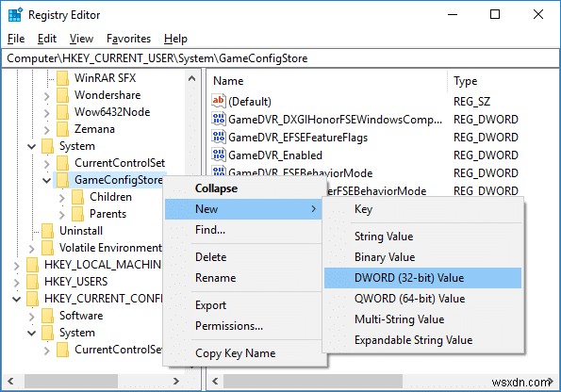Image resolution: width=561 pixels, height=392 pixels.
Task: Click the HKEY_LOCAL_MACHINE folder icon
Action: click(x=33, y=265)
